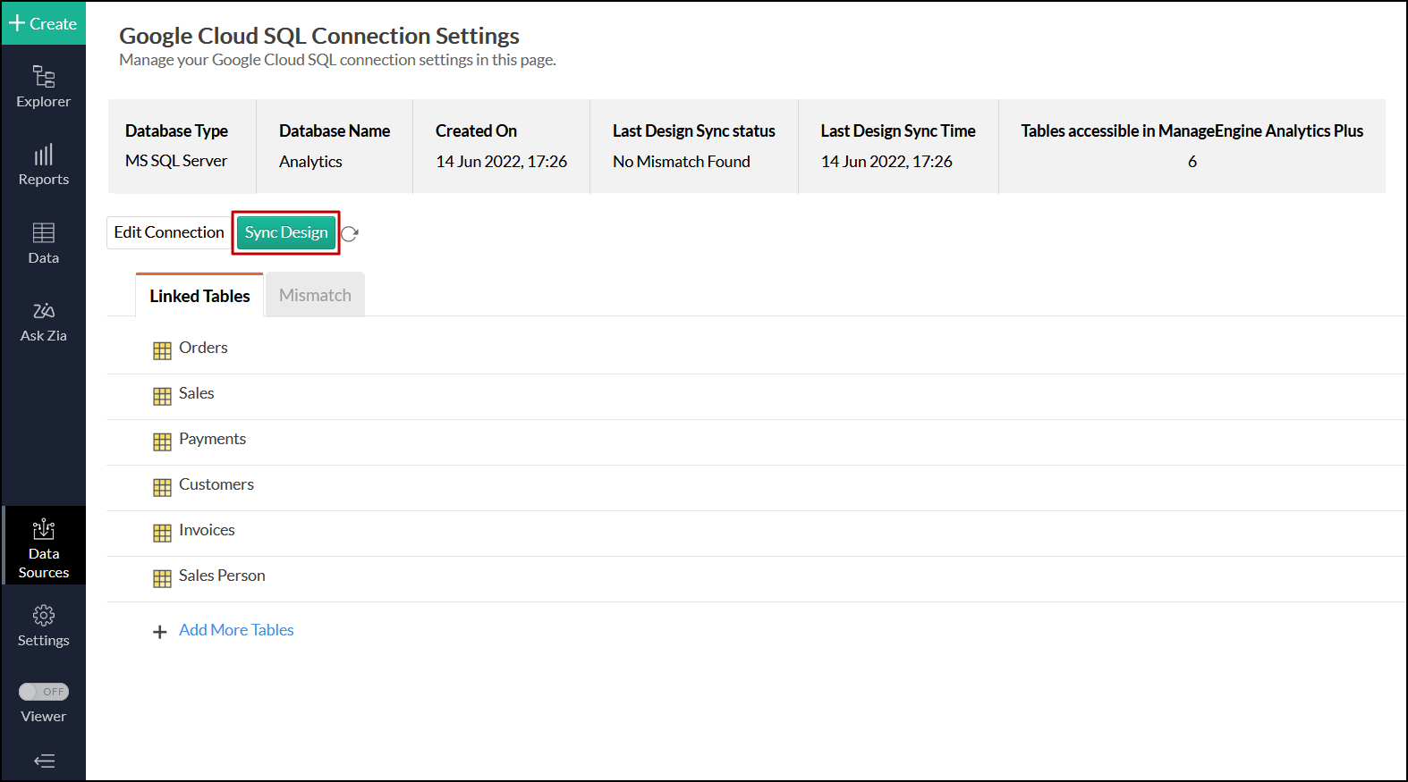
Task: Click the plus icon for adding tables
Action: coord(160,632)
